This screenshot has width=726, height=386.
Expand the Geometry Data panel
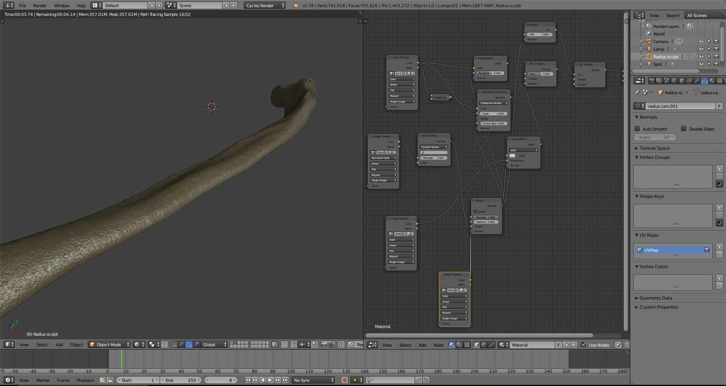656,298
